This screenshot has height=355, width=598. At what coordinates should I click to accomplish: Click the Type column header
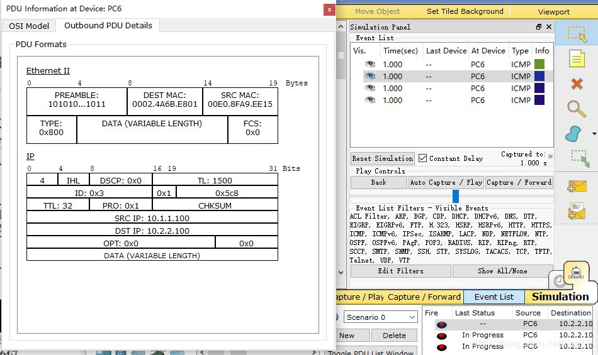coord(520,51)
